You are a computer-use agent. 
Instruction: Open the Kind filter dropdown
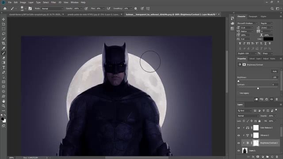245,111
